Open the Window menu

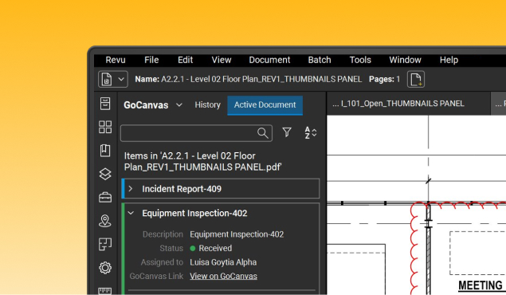(405, 60)
